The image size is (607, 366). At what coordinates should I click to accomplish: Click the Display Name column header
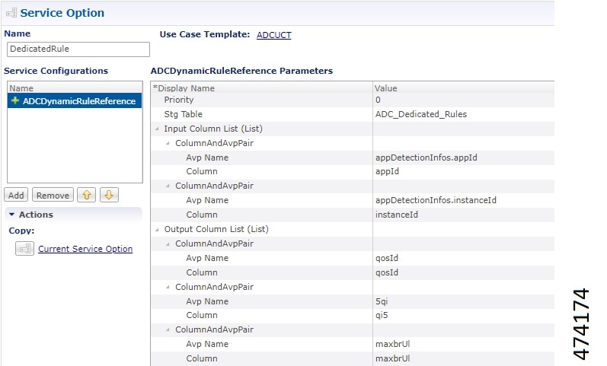(x=186, y=88)
